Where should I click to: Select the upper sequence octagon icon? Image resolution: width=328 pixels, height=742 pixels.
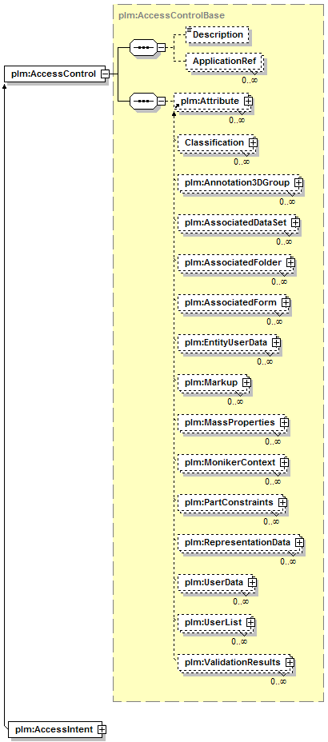[x=142, y=47]
